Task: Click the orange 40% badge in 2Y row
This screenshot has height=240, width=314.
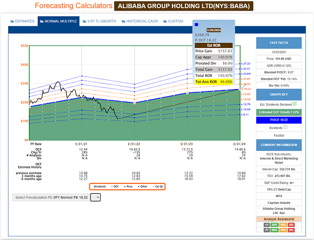Action: click(283, 230)
